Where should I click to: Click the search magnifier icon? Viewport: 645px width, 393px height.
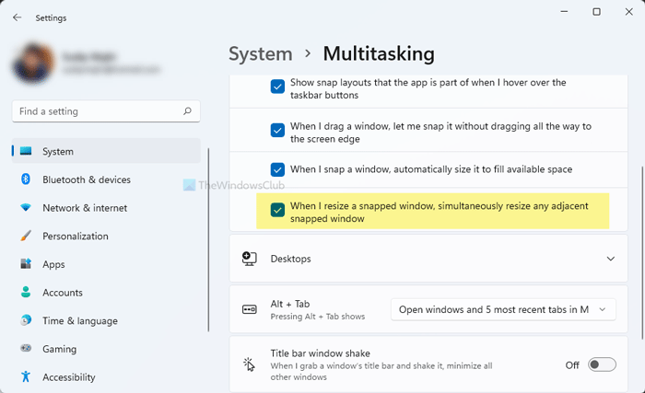tap(188, 111)
